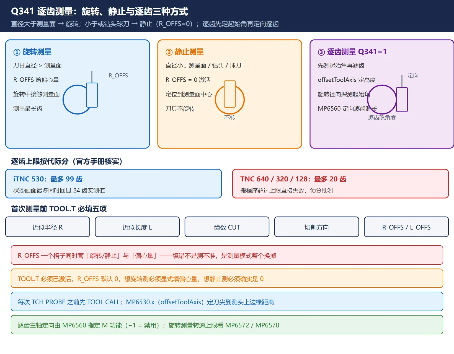
Task: Click text offsetToolAxis 定高度
Action: click(347, 80)
